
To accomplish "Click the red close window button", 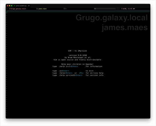I will point(8,6).
